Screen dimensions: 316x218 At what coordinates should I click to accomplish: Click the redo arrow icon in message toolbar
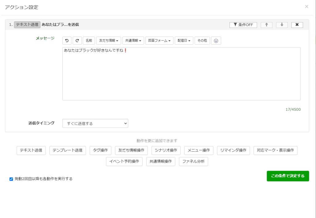click(77, 41)
